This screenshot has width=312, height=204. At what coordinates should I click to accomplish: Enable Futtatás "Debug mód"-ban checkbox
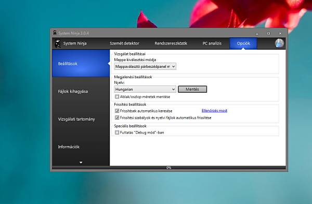tap(117, 133)
